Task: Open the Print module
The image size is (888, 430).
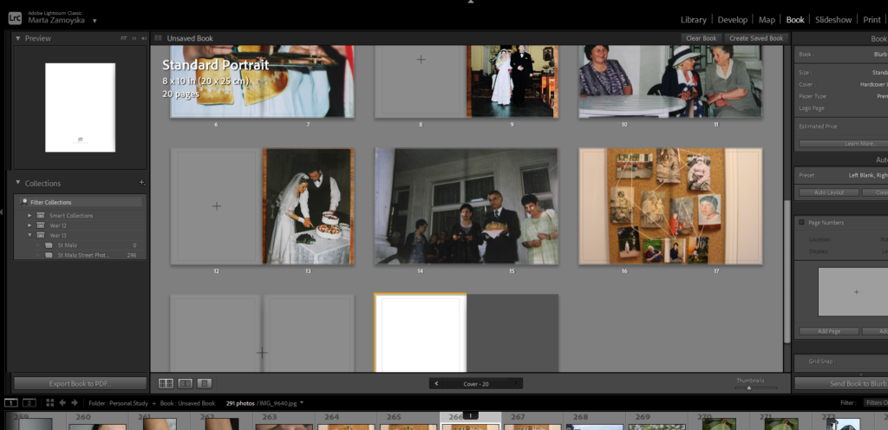Action: click(x=872, y=20)
